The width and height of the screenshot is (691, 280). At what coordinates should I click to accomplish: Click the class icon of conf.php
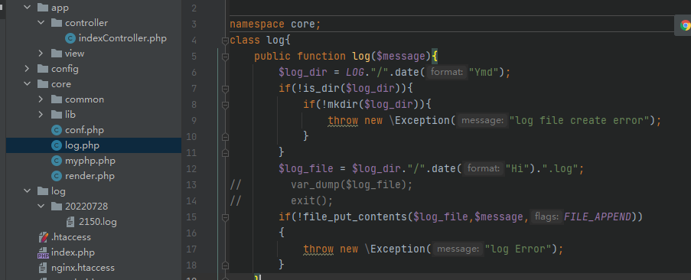click(x=57, y=130)
